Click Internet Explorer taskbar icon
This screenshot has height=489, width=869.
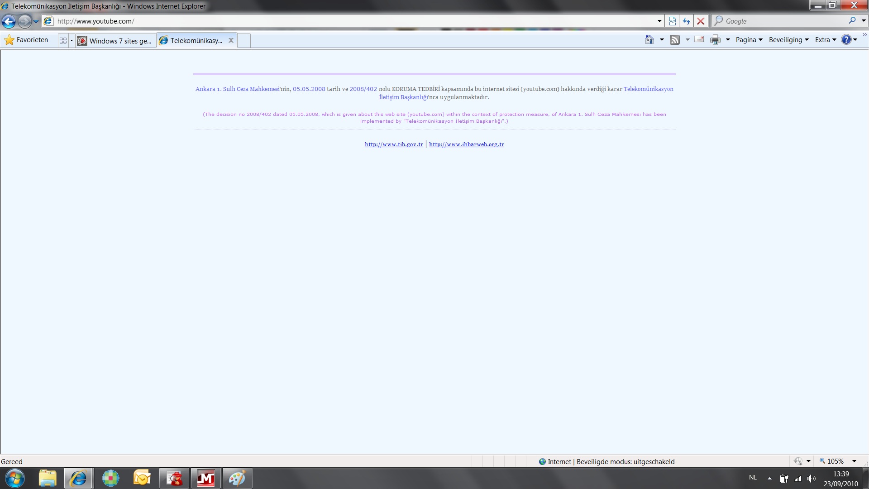click(78, 478)
